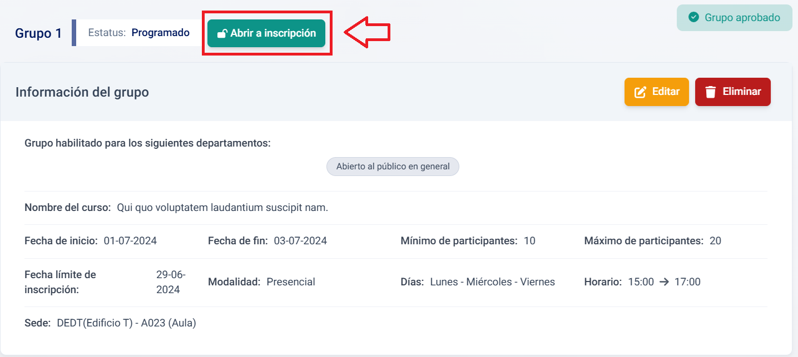The image size is (798, 357).
Task: Click the Mínimo de participantes value 10
Action: coord(529,241)
